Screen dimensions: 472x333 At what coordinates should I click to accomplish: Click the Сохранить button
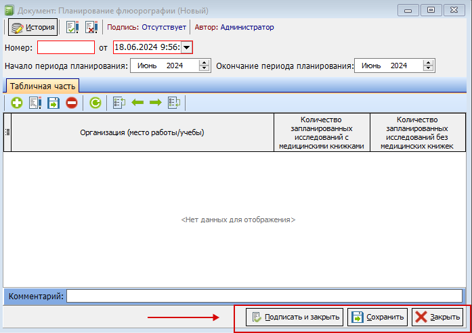pyautogui.click(x=377, y=317)
